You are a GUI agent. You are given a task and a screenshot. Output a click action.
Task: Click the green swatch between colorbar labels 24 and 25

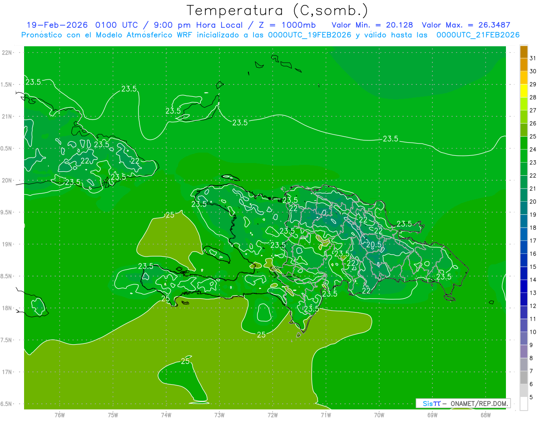click(x=524, y=143)
